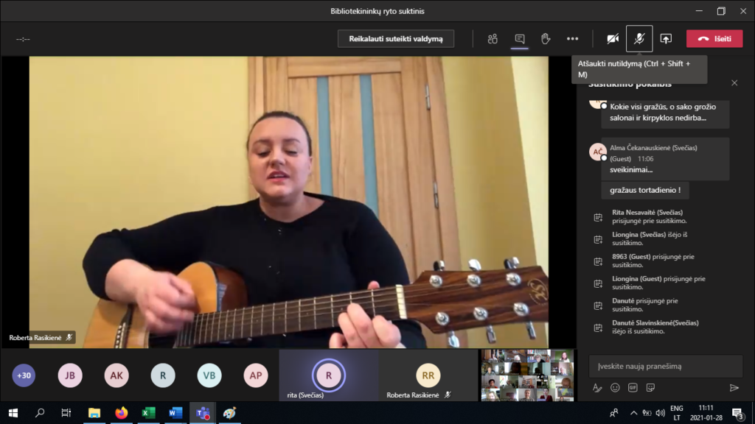Unmute the microphone
Viewport: 755px width, 424px height.
point(639,38)
